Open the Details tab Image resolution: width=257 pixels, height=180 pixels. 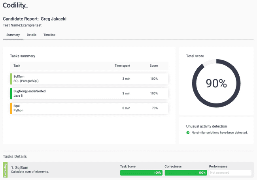[32, 35]
